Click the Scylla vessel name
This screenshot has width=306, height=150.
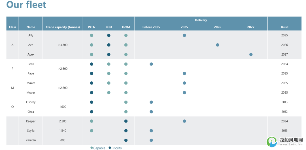click(x=31, y=131)
